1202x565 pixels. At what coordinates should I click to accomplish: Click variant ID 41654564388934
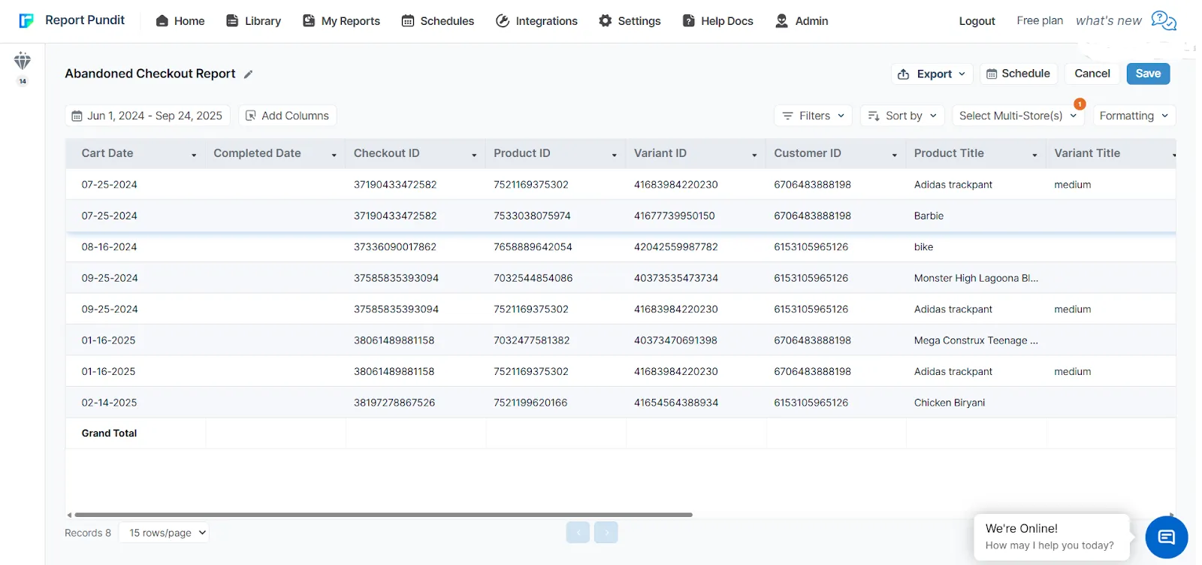tap(676, 403)
